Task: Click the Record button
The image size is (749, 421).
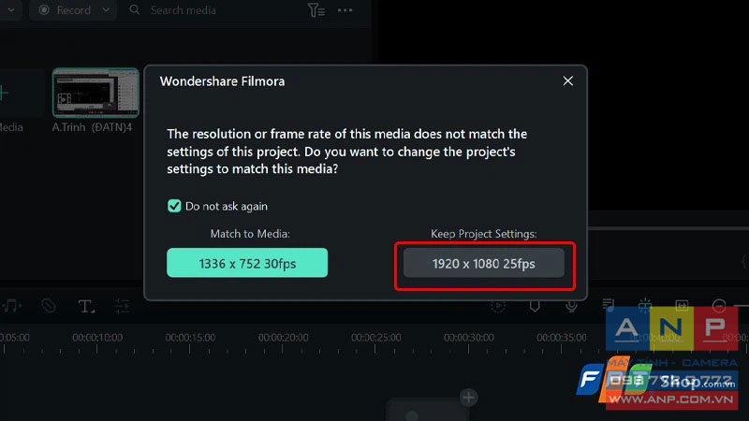Action: pyautogui.click(x=65, y=10)
